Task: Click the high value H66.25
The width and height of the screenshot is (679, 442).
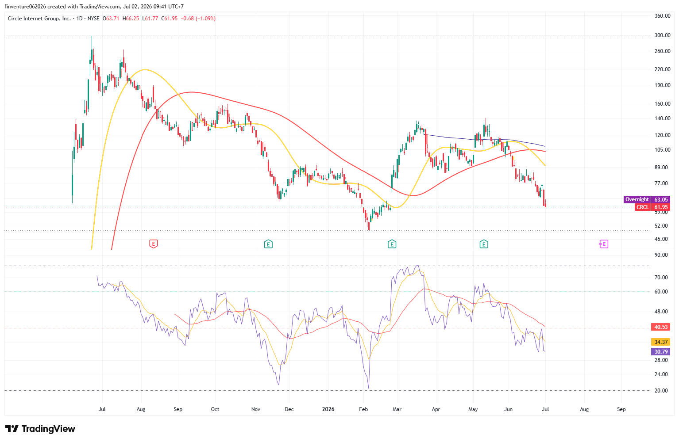Action: 131,19
